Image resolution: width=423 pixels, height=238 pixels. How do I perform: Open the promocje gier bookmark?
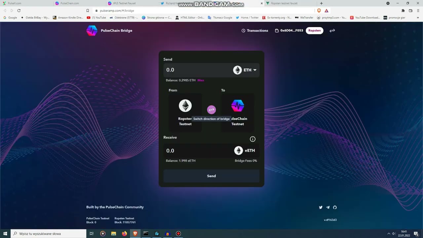[395, 18]
